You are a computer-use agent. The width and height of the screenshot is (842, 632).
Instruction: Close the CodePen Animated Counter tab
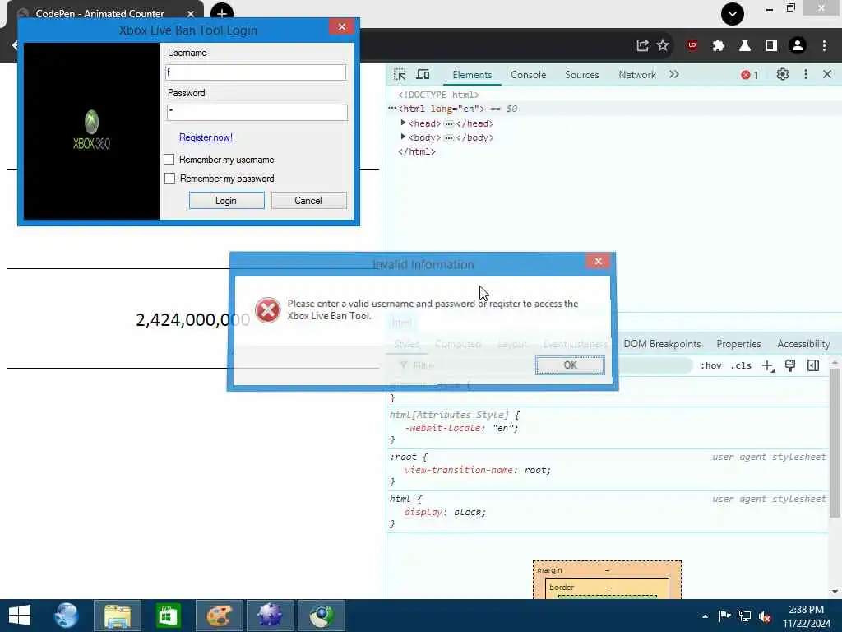click(x=191, y=14)
